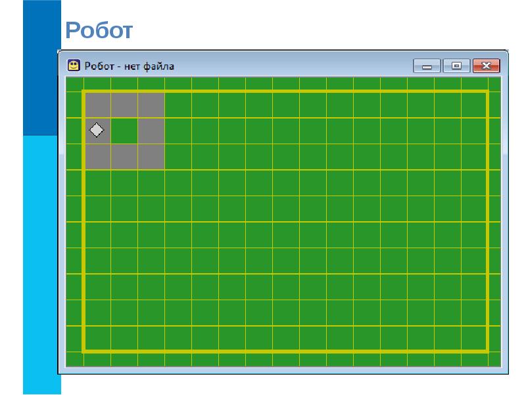Image resolution: width=526 pixels, height=395 pixels.
Task: Select the gray cell directly above the robot
Action: (x=97, y=105)
